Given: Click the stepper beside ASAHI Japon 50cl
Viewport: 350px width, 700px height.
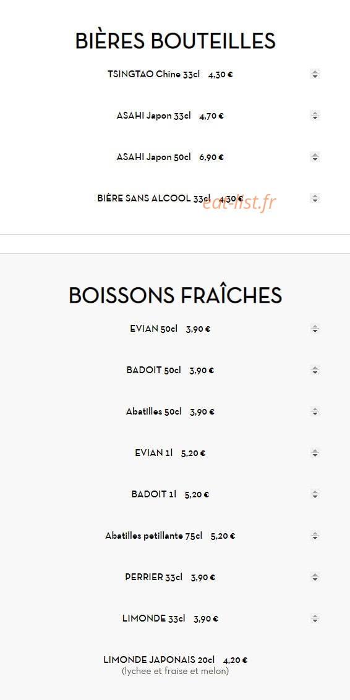Looking at the screenshot, I should pyautogui.click(x=315, y=157).
